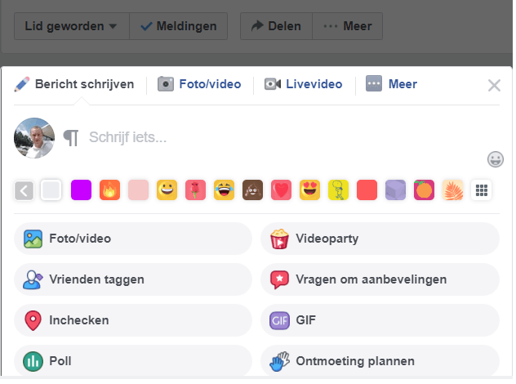The height and width of the screenshot is (384, 516).
Task: Switch to the Foto/video tab
Action: tap(199, 84)
